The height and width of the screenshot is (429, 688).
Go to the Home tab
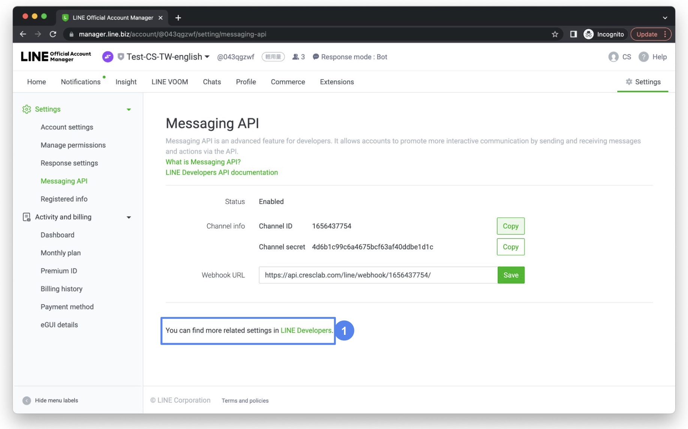[x=36, y=82]
